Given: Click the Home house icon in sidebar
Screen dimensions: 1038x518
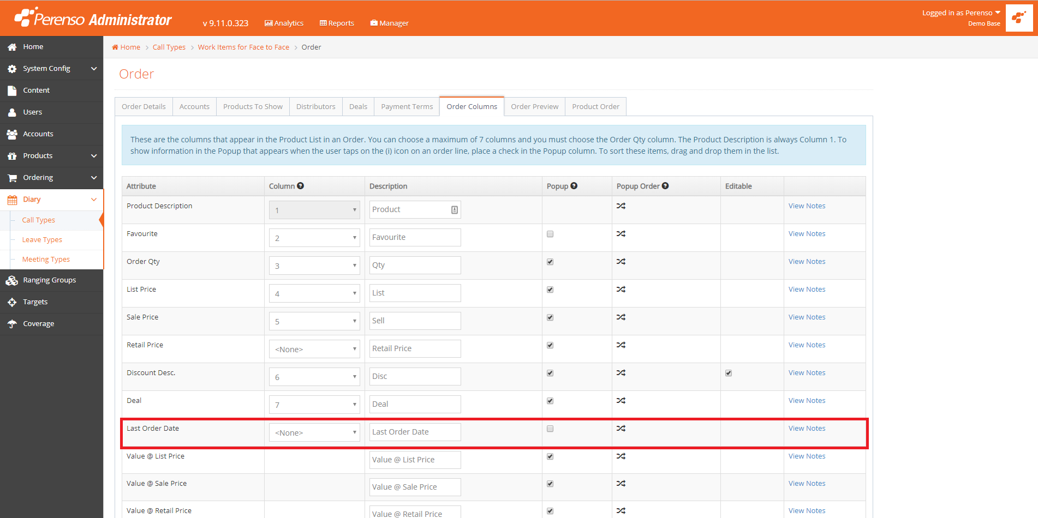Looking at the screenshot, I should tap(12, 47).
